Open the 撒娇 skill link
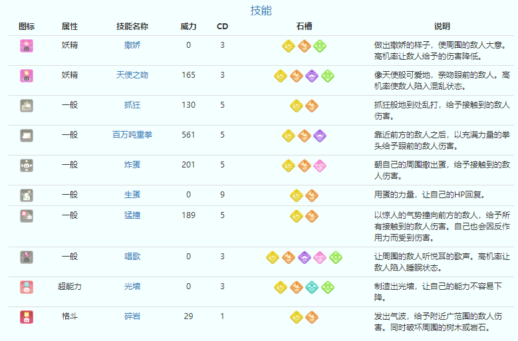The image size is (518, 341). click(132, 45)
